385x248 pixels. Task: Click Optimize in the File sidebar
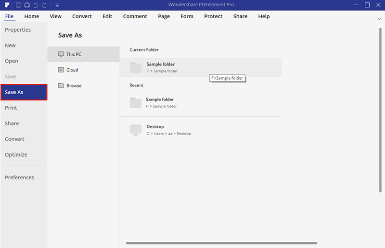tap(16, 155)
